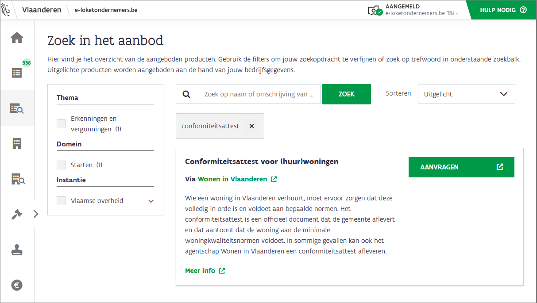Open the list icon with 336 badge
Viewport: 537px width, 303px height.
(x=17, y=73)
